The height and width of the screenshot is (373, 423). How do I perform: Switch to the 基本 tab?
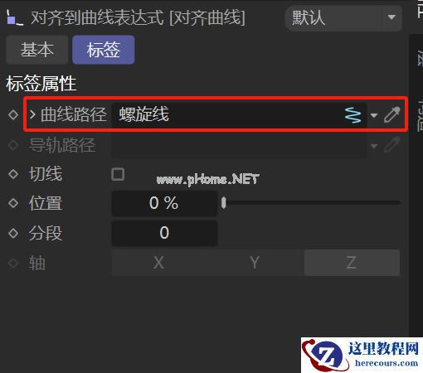click(37, 50)
